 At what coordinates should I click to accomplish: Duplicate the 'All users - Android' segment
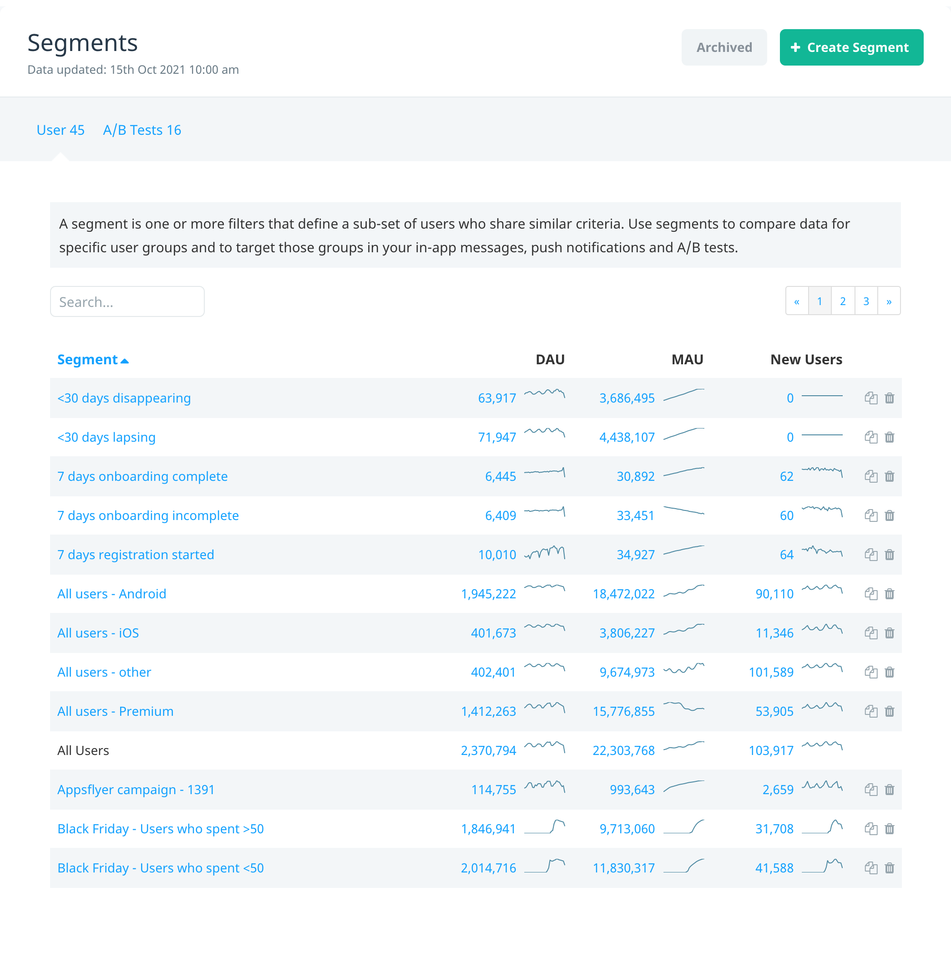[870, 594]
